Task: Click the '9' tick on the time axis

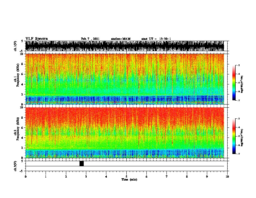Action: pyautogui.click(x=207, y=177)
